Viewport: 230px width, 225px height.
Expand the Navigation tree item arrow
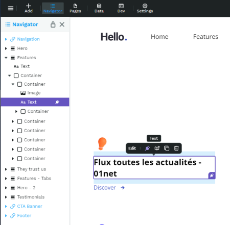6,39
